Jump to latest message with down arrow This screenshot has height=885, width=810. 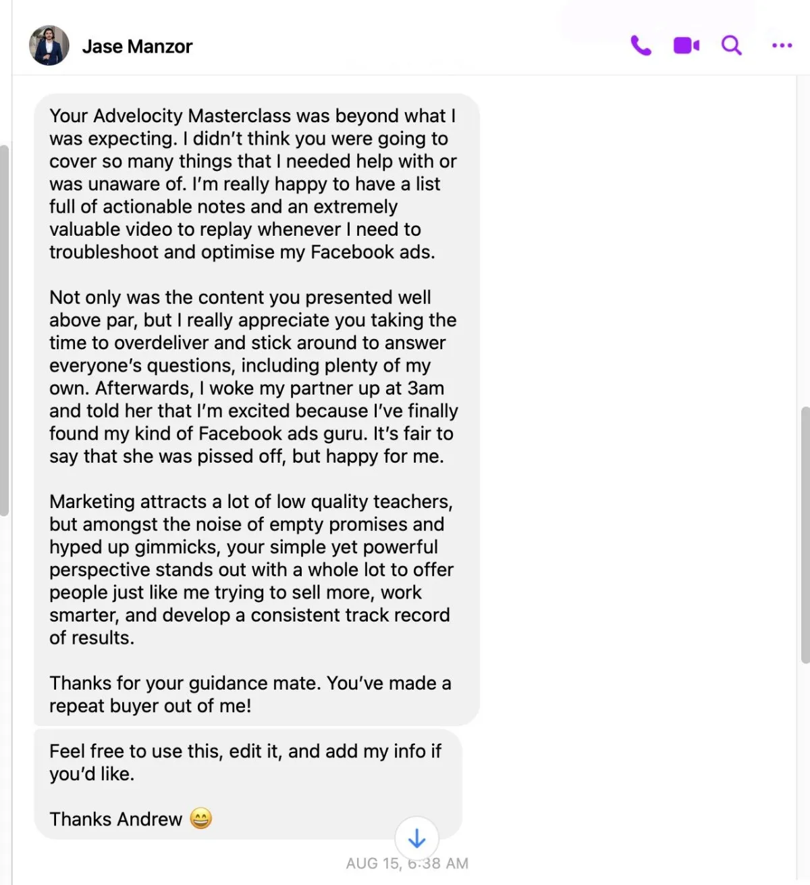tap(416, 838)
